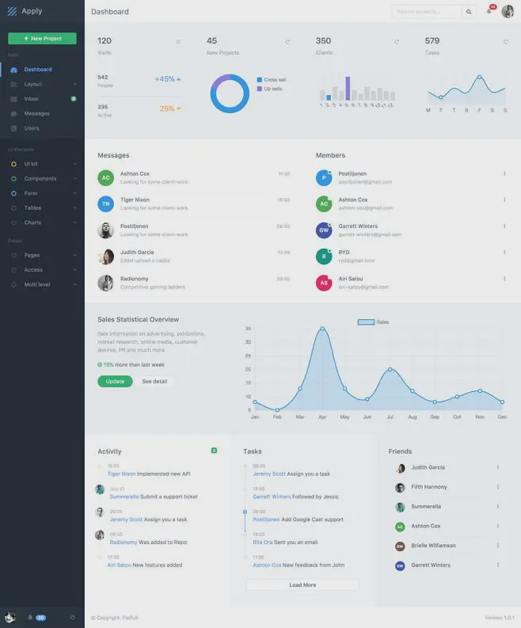Click the power icon in sidebar footer
This screenshot has width=521, height=628.
click(72, 617)
